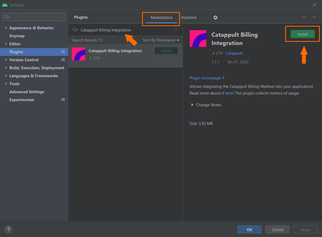
Task: Click the project-level icon beside Plugins
Action: coord(63,52)
